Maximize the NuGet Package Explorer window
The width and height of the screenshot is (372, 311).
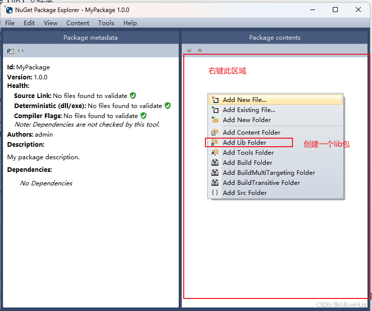(335, 10)
